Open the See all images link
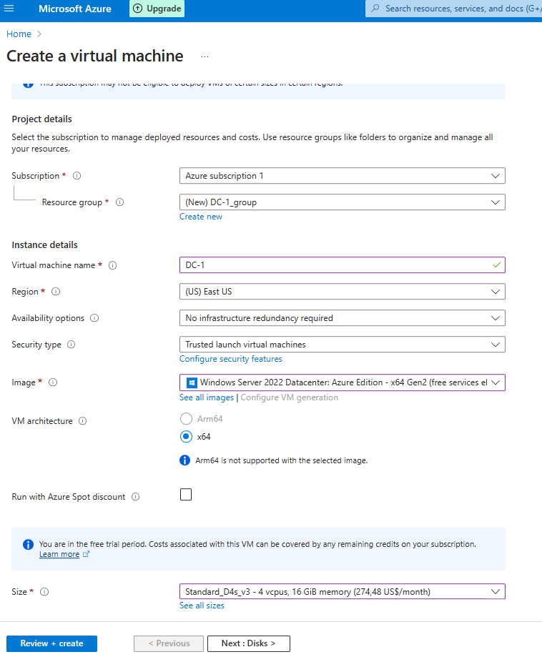The width and height of the screenshot is (542, 667). point(206,397)
